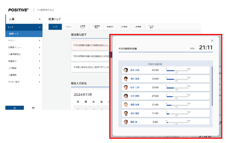The height and width of the screenshot is (143, 228).
Task: Click the POSITIVE logo
Action: (19, 10)
